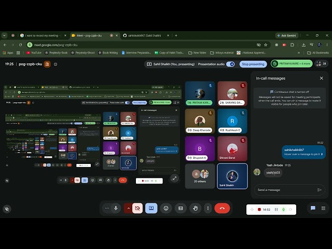Switch to the 'i want to record my meeting' tab
The height and width of the screenshot is (249, 332).
click(43, 36)
